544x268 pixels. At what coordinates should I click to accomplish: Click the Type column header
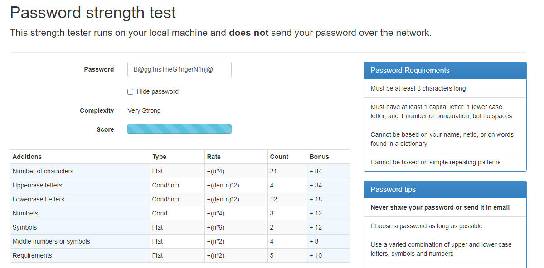click(x=160, y=157)
